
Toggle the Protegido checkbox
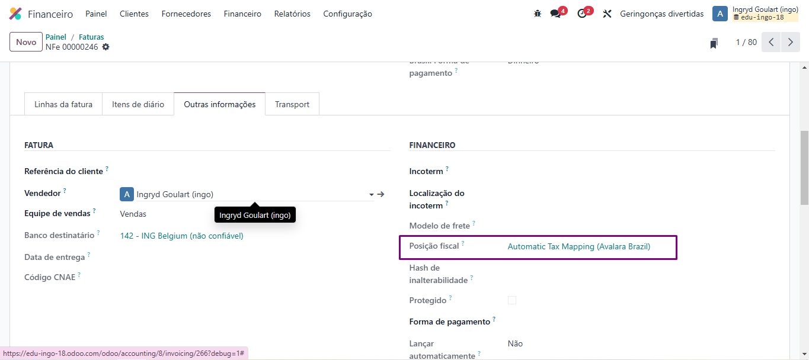512,300
